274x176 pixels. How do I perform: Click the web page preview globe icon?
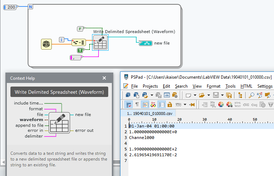pyautogui.click(x=262, y=105)
